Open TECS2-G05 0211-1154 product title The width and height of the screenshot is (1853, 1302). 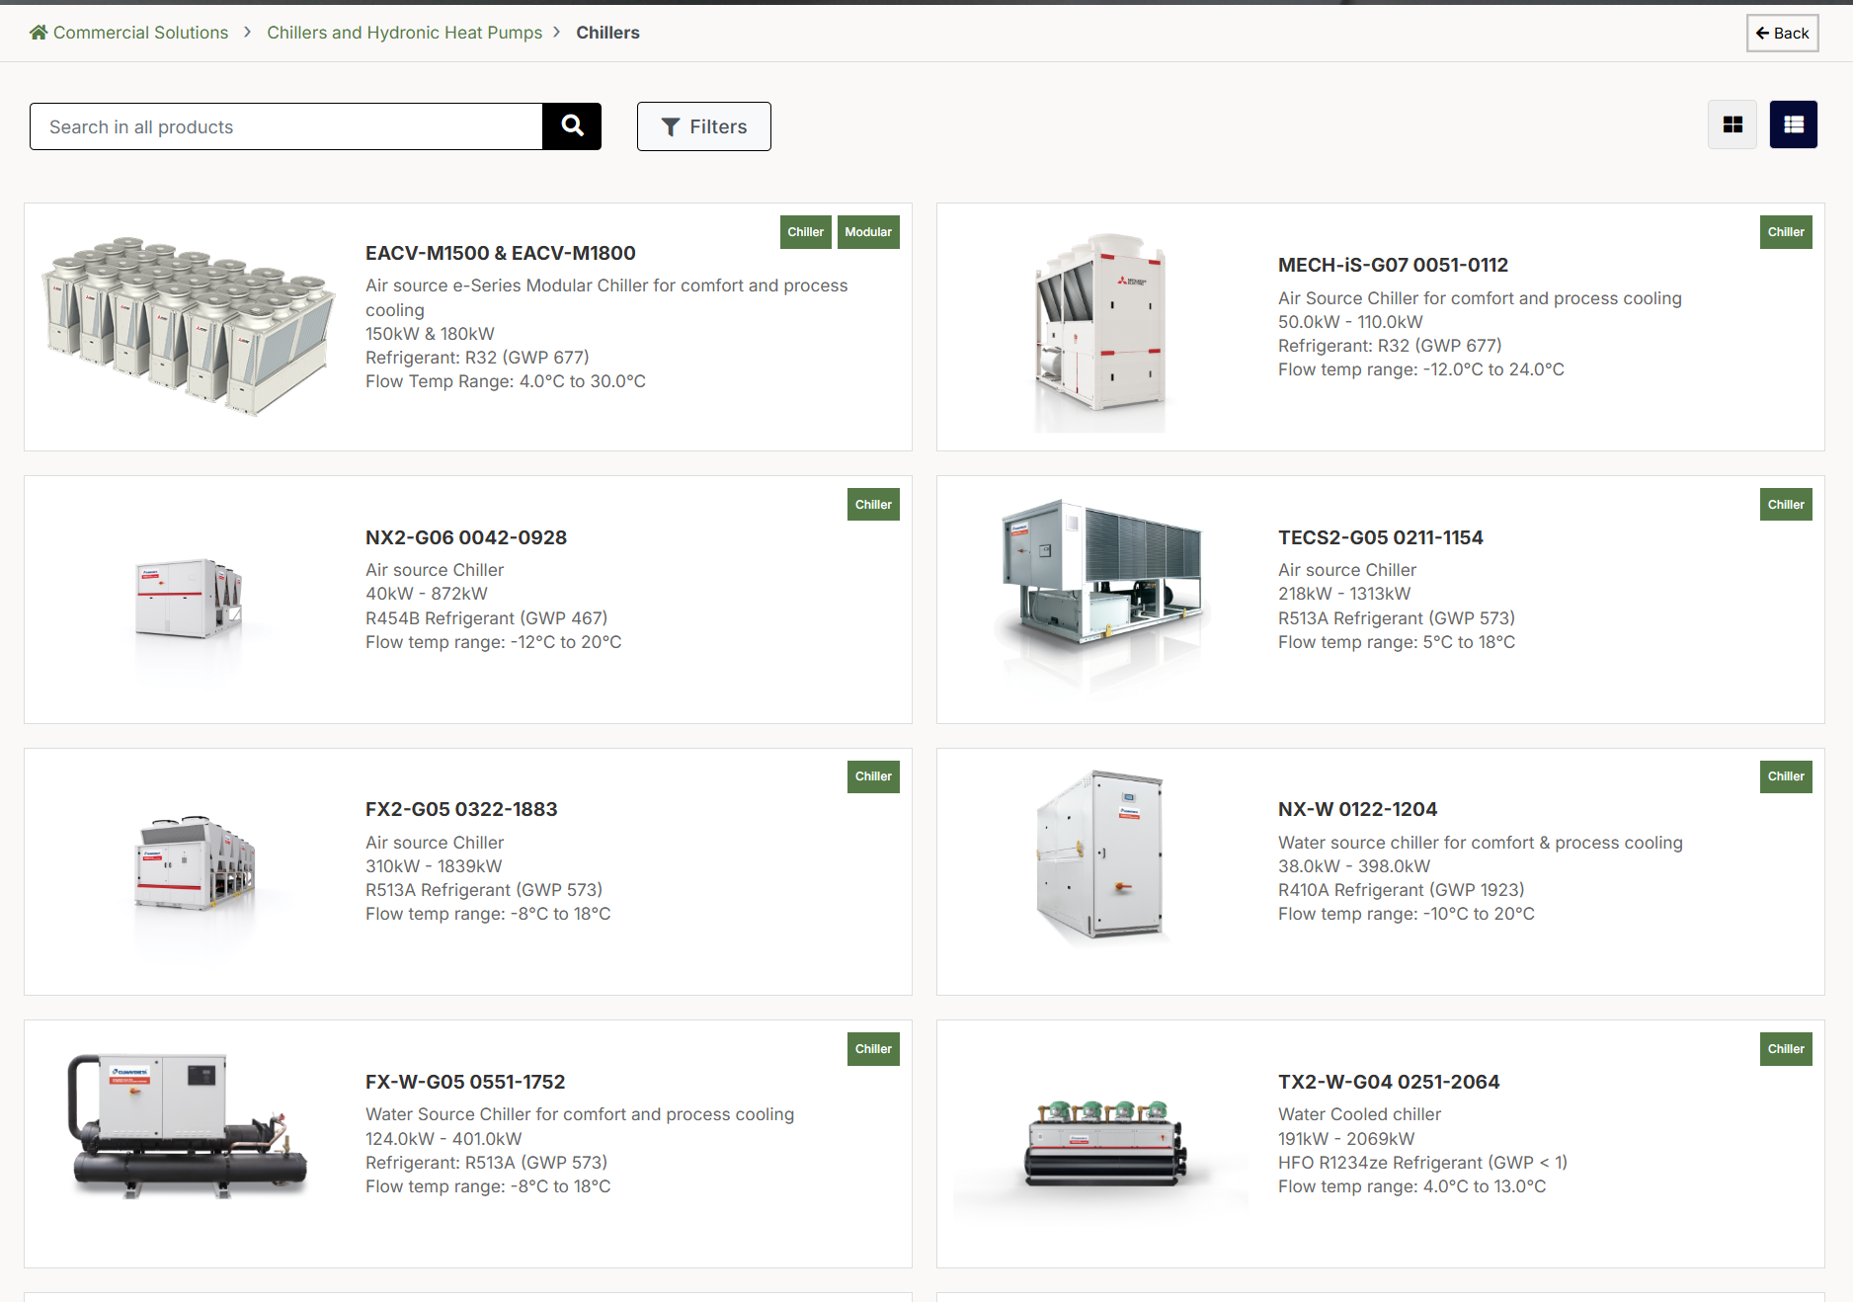pyautogui.click(x=1381, y=537)
